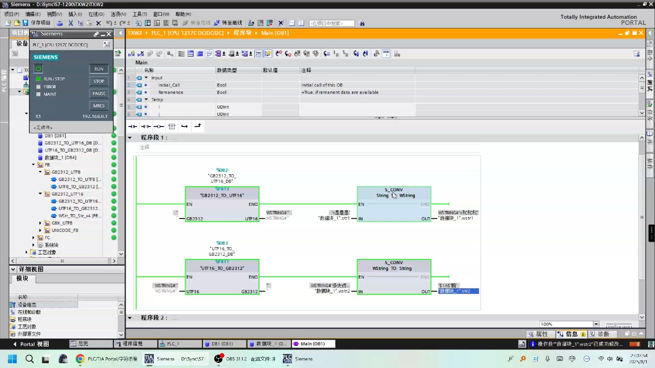Screen dimensions: 655x368
Task: Click the MRES button in PLCSIM
Action: point(99,106)
